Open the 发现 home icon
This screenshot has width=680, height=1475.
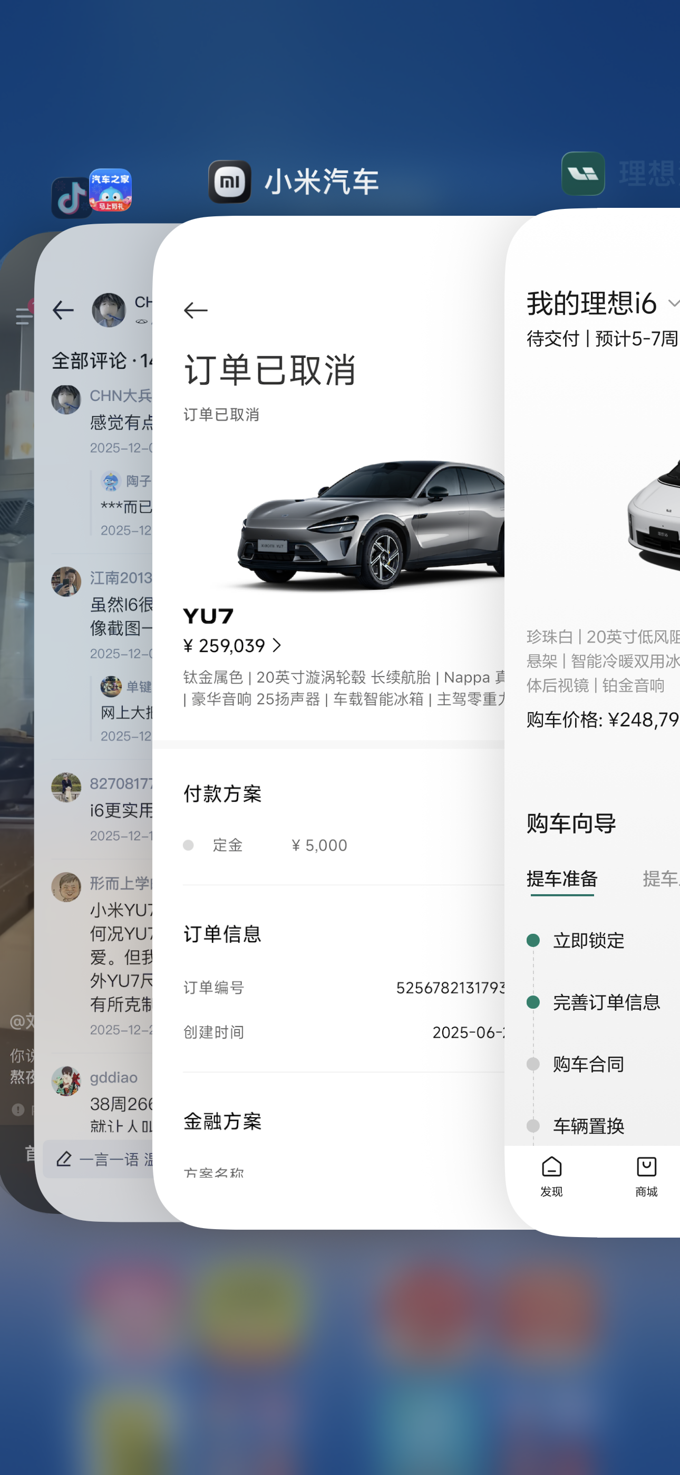pyautogui.click(x=552, y=1177)
